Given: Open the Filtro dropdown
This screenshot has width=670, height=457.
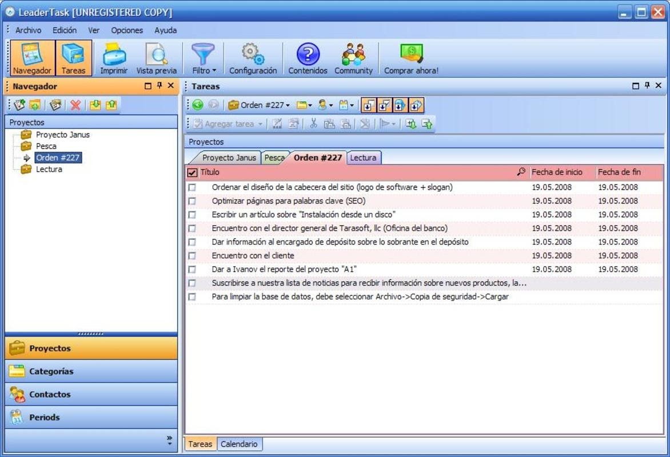Looking at the screenshot, I should tap(204, 58).
